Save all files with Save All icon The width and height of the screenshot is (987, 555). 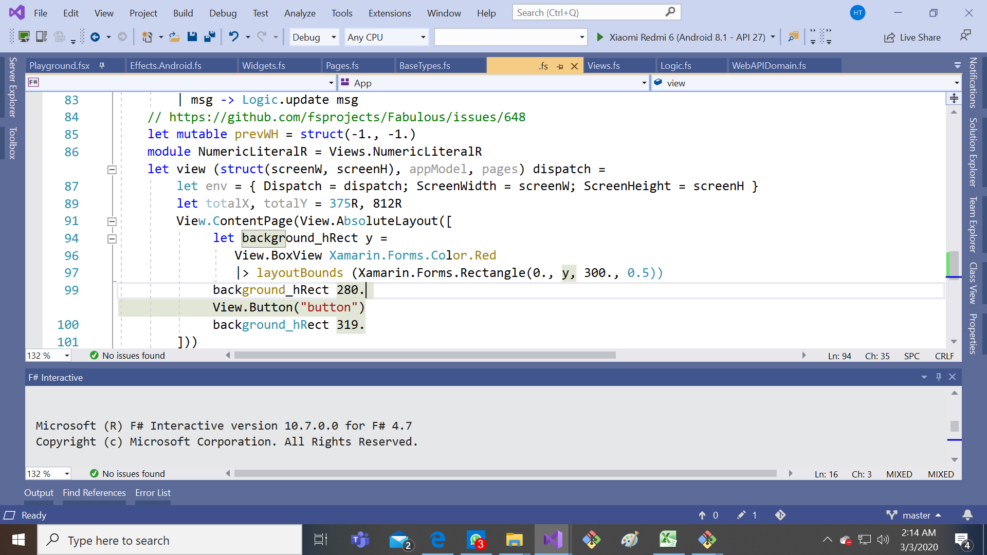[x=209, y=36]
